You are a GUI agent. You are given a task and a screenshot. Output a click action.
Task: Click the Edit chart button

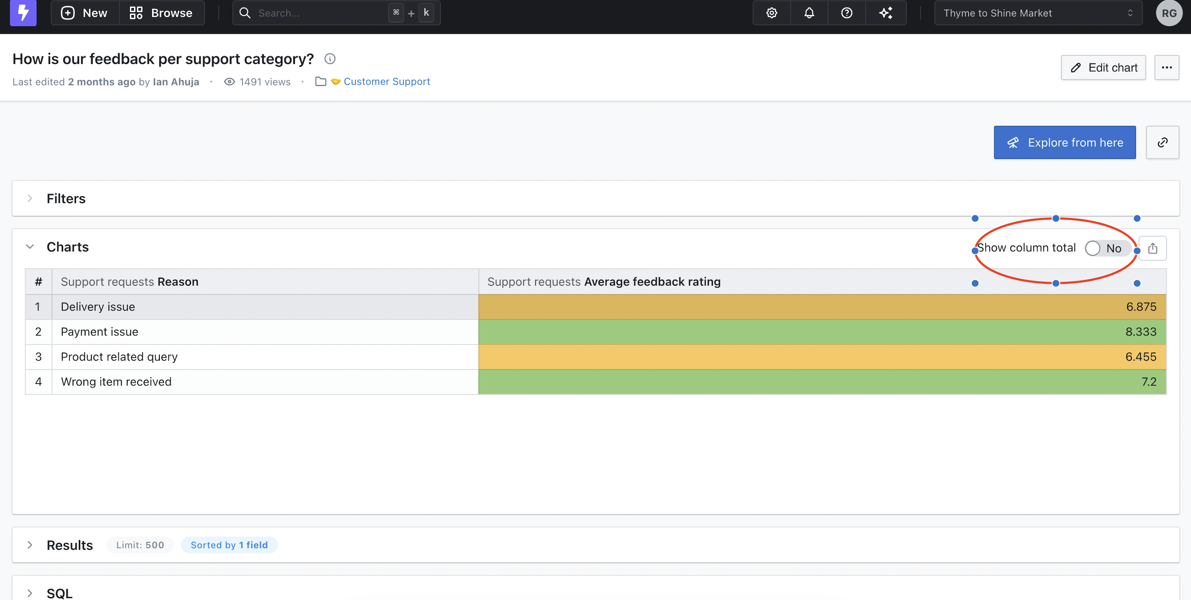click(1104, 67)
